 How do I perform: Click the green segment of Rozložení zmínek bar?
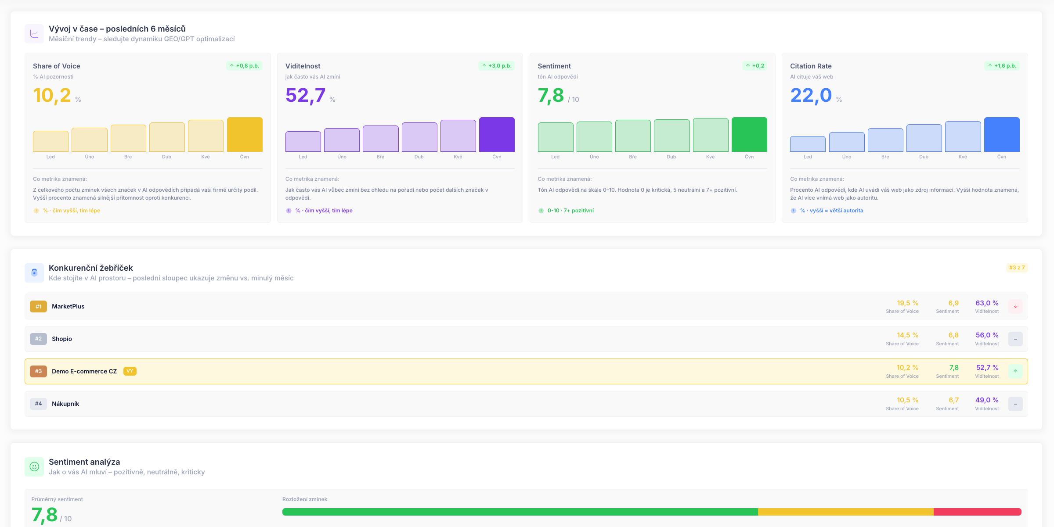(x=520, y=512)
